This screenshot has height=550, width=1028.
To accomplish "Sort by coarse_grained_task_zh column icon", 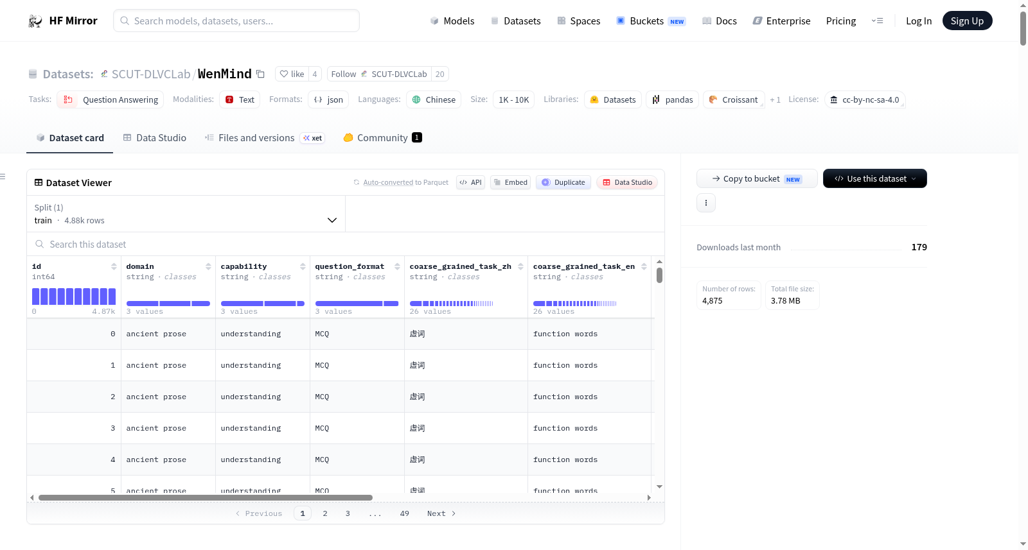I will 520,266.
